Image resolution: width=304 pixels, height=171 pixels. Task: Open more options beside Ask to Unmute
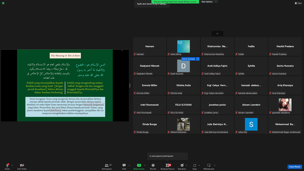tap(198, 59)
